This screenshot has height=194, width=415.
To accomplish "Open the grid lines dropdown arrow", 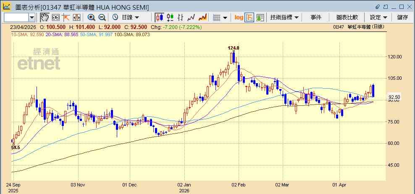I will (x=225, y=18).
